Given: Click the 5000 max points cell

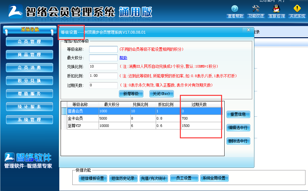Looking at the screenshot, I should (x=115, y=118).
